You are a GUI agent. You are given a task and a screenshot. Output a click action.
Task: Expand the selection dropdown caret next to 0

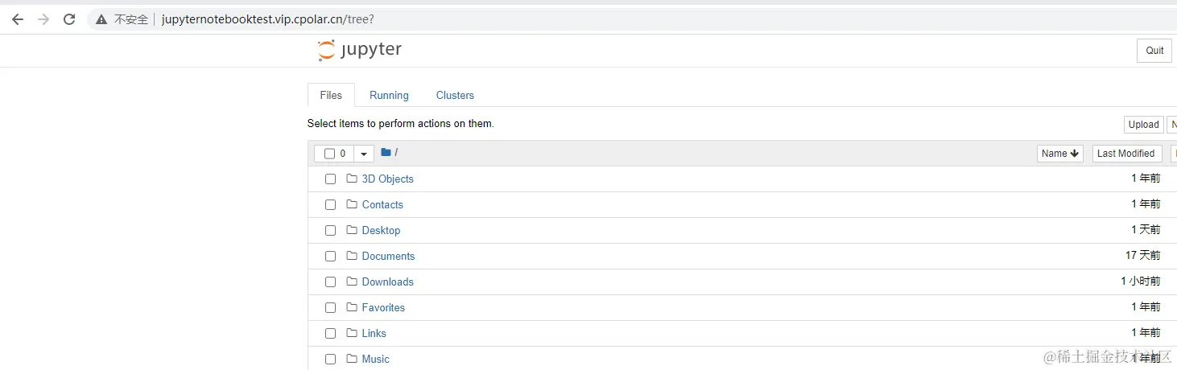364,154
